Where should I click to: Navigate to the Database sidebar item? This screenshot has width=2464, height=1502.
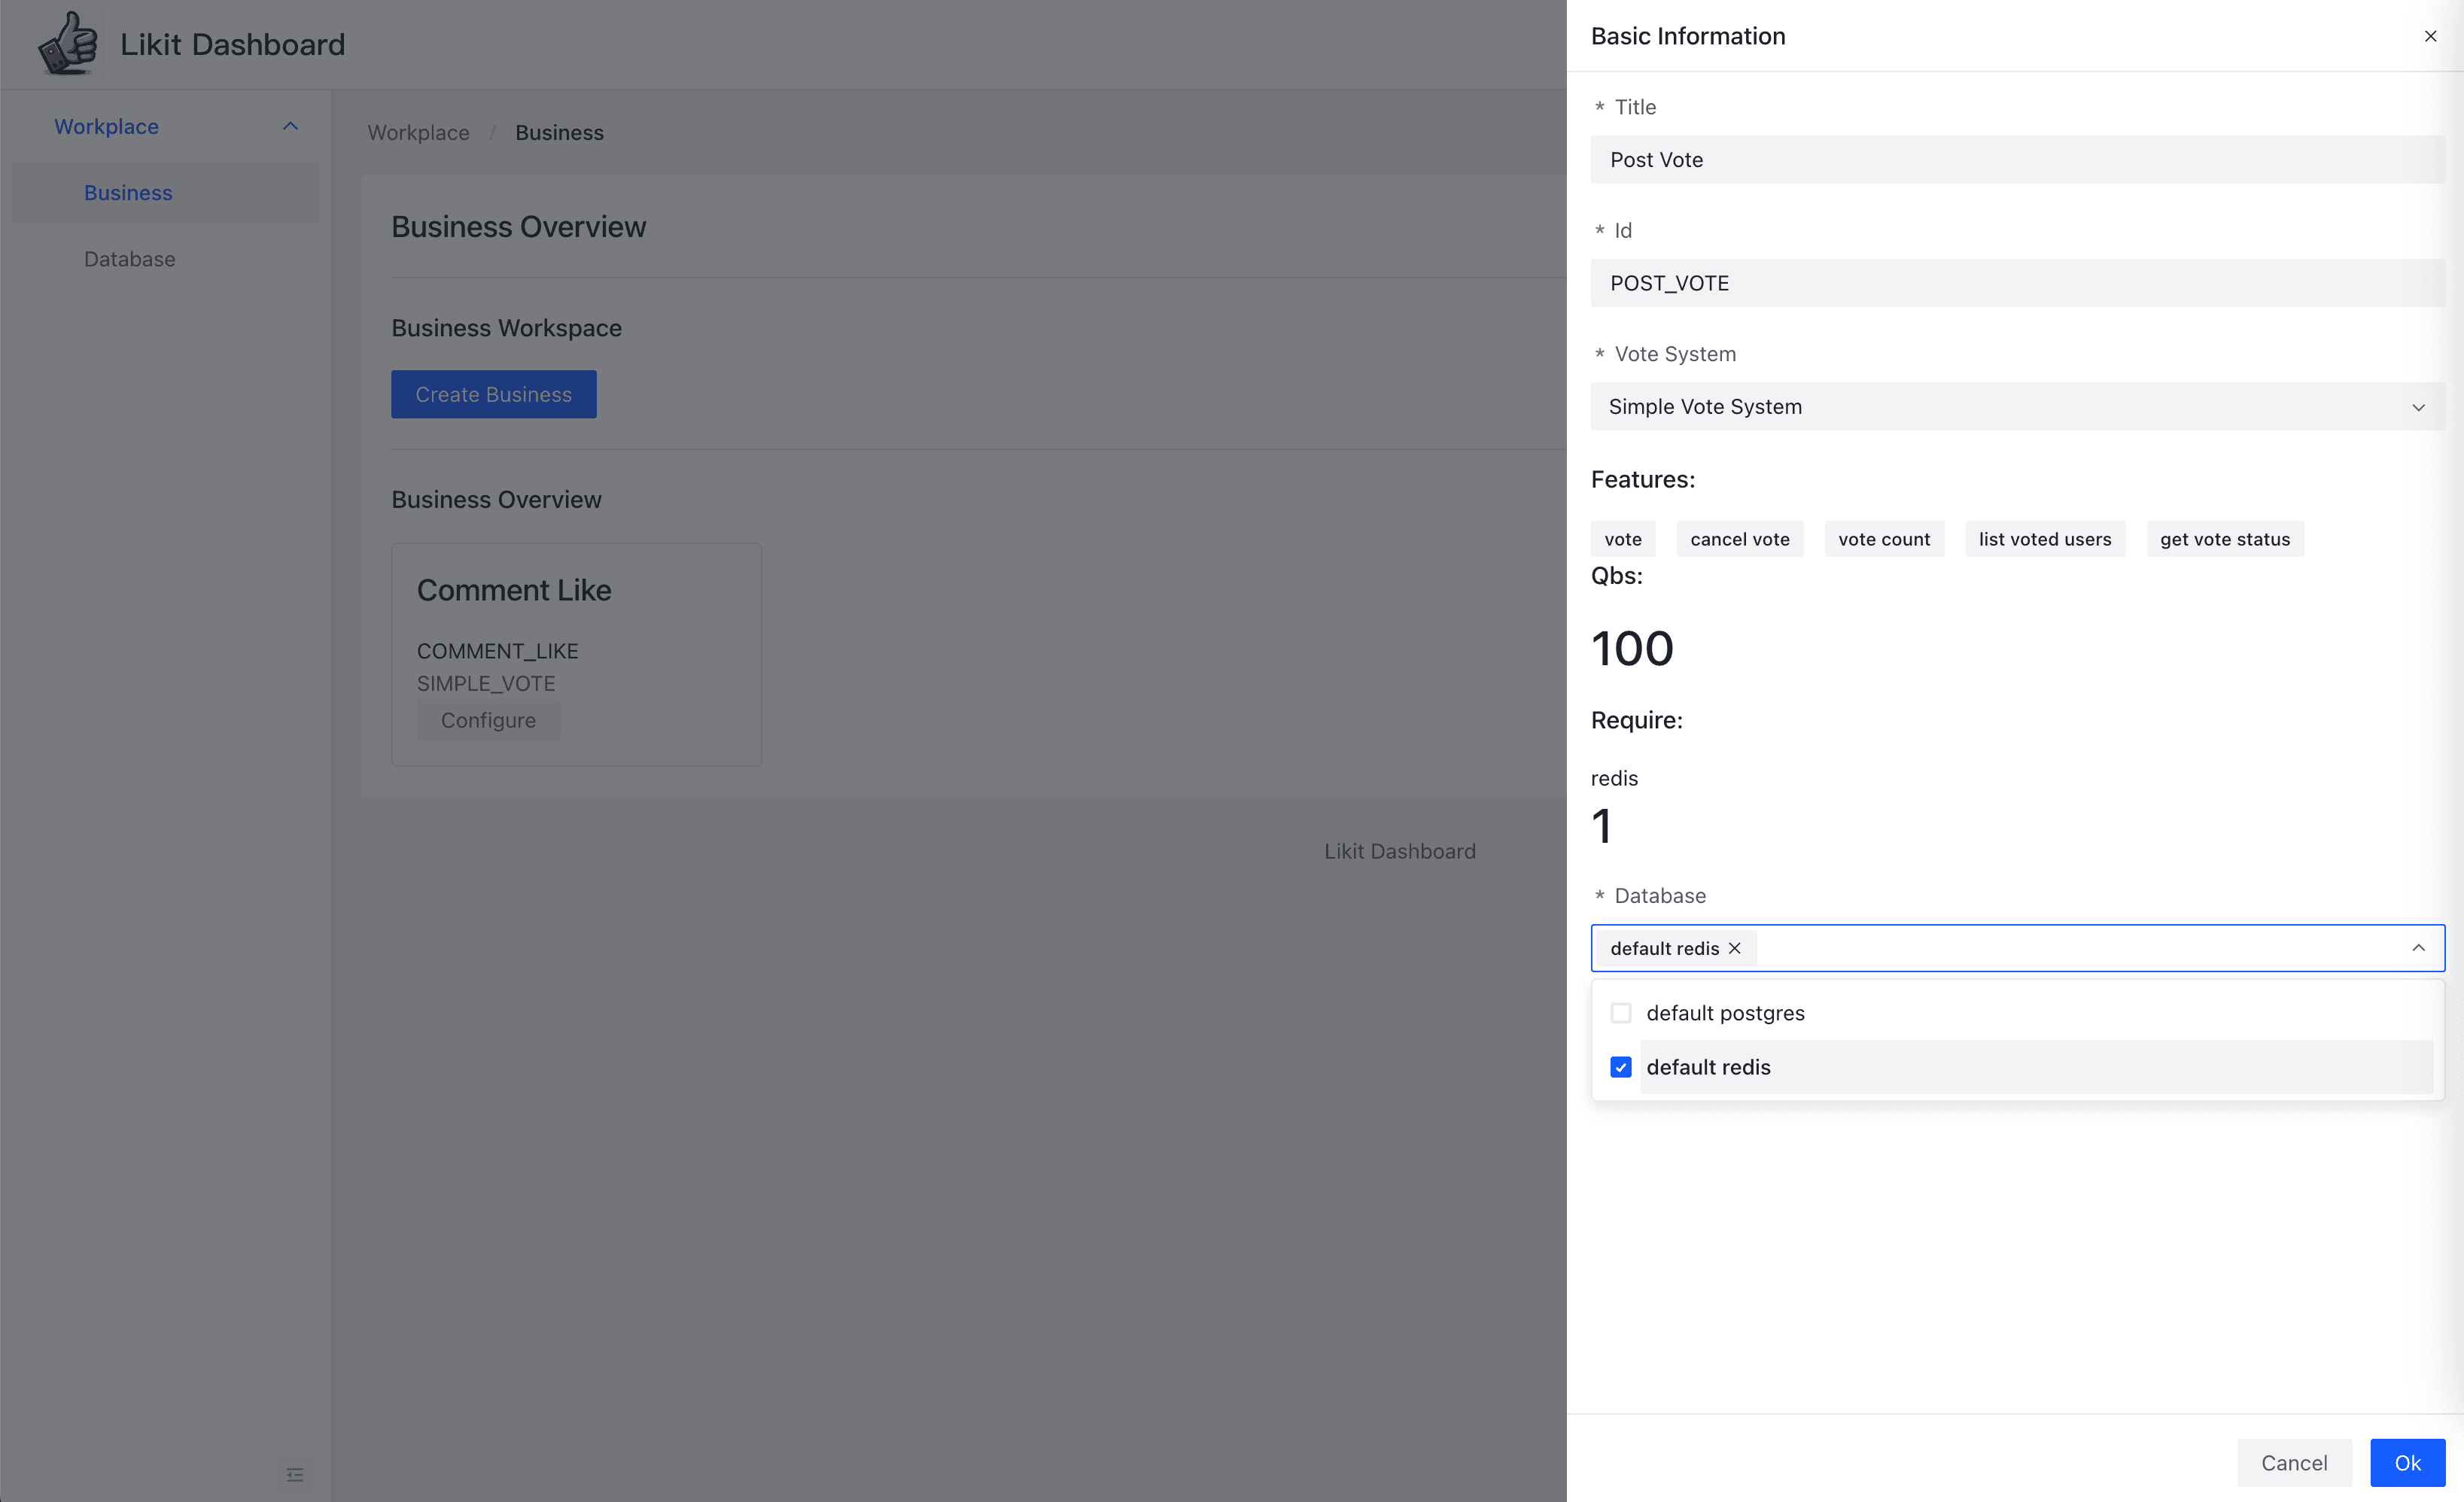point(130,259)
